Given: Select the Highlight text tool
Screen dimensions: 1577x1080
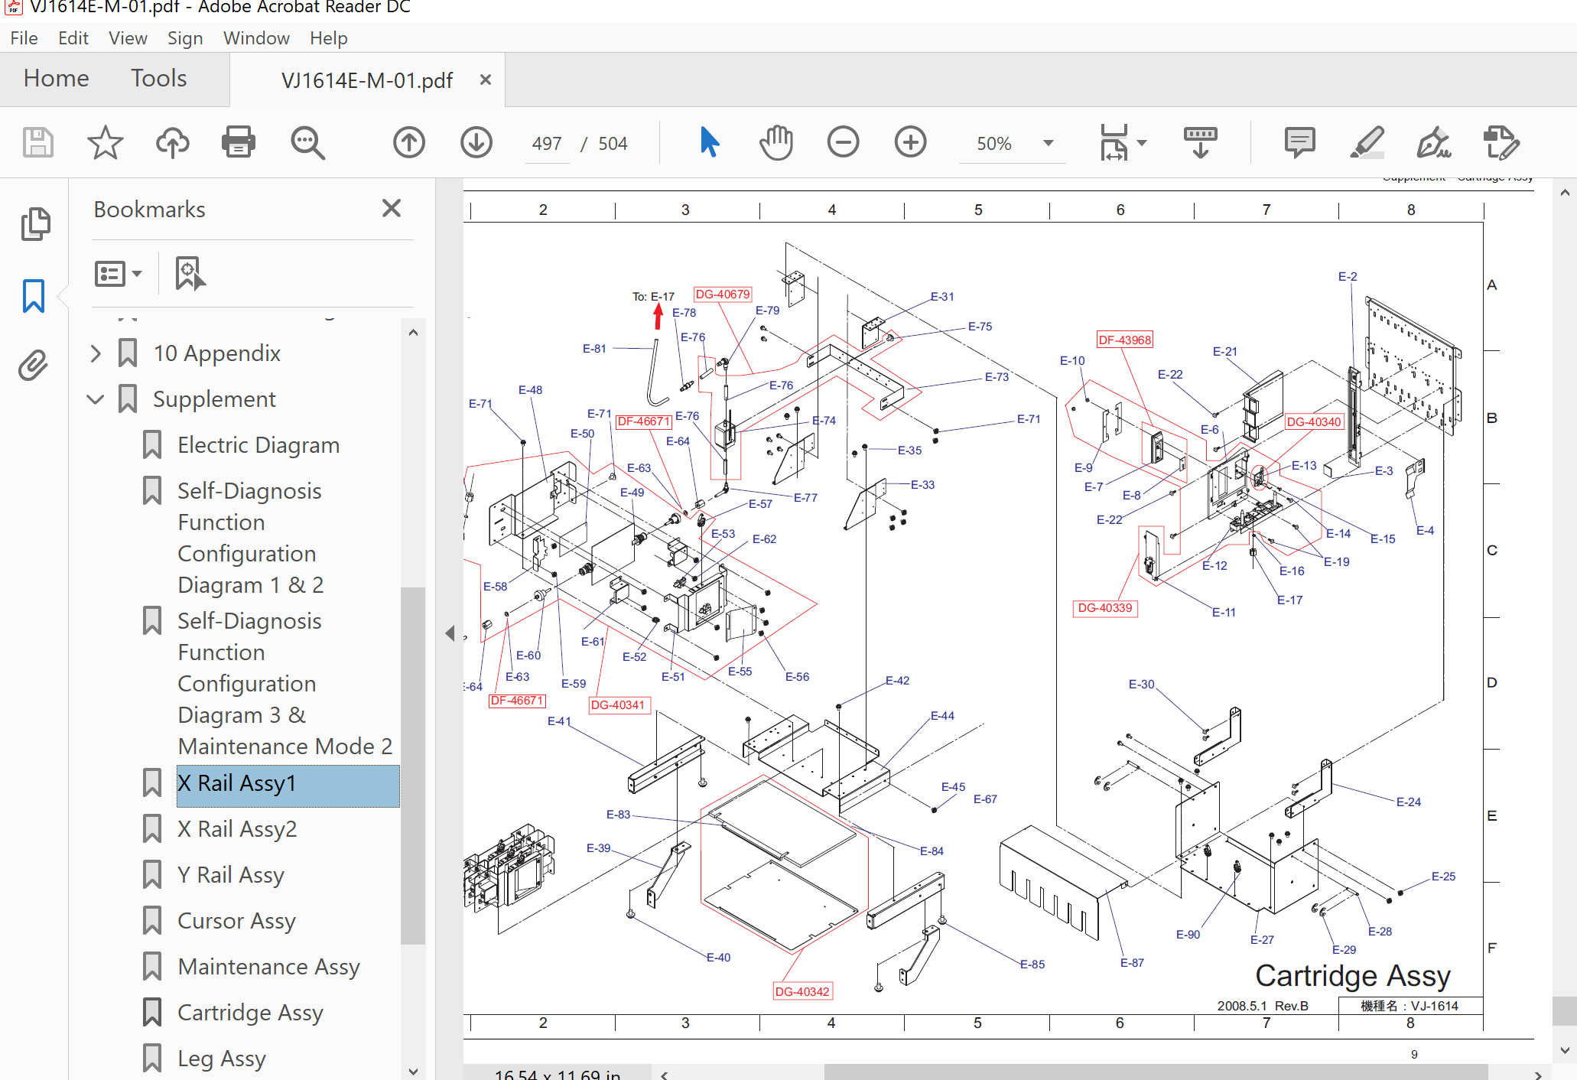Looking at the screenshot, I should pyautogui.click(x=1367, y=142).
